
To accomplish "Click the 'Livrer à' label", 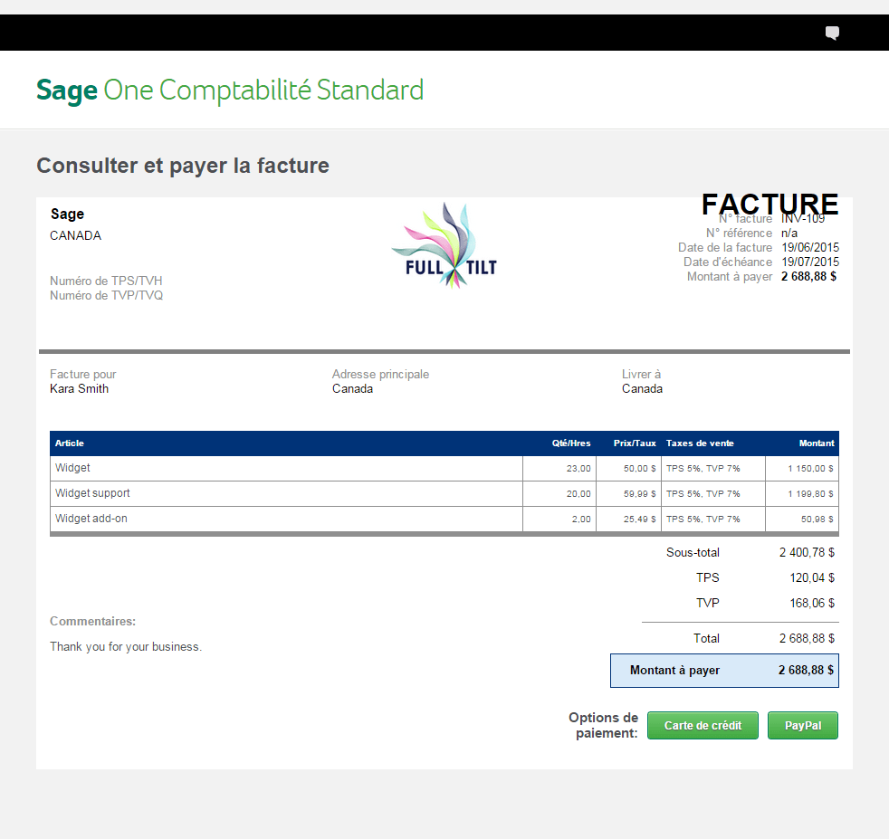I will pos(641,374).
